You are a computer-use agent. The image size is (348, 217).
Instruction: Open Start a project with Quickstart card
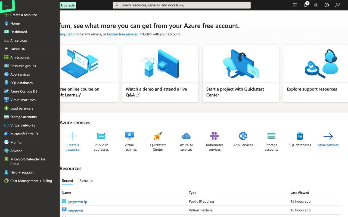pyautogui.click(x=241, y=73)
